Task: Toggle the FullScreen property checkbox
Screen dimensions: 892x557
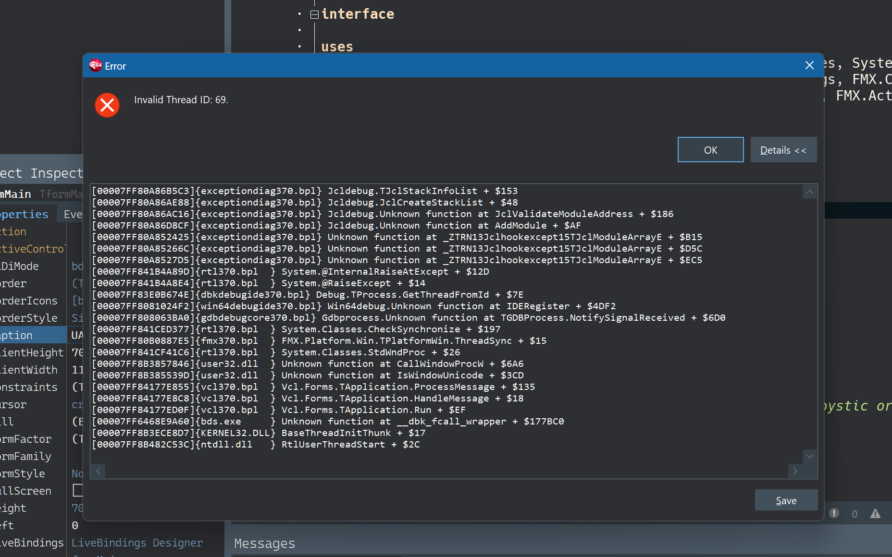Action: (77, 490)
